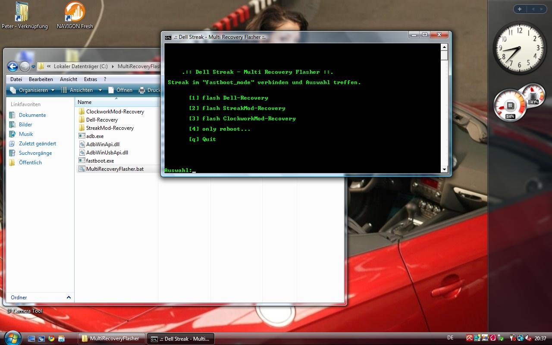Image resolution: width=552 pixels, height=345 pixels.
Task: Open the Organisieren dropdown
Action: click(x=32, y=90)
